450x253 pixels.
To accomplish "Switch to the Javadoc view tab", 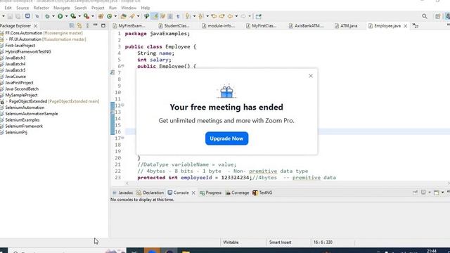I will click(x=122, y=193).
